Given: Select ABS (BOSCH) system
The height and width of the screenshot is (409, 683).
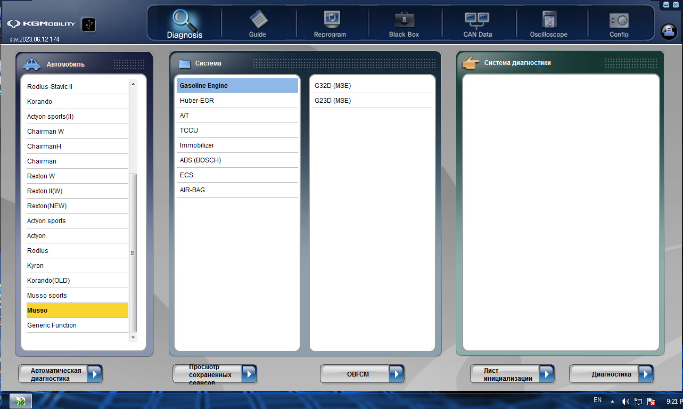Looking at the screenshot, I should pyautogui.click(x=237, y=160).
